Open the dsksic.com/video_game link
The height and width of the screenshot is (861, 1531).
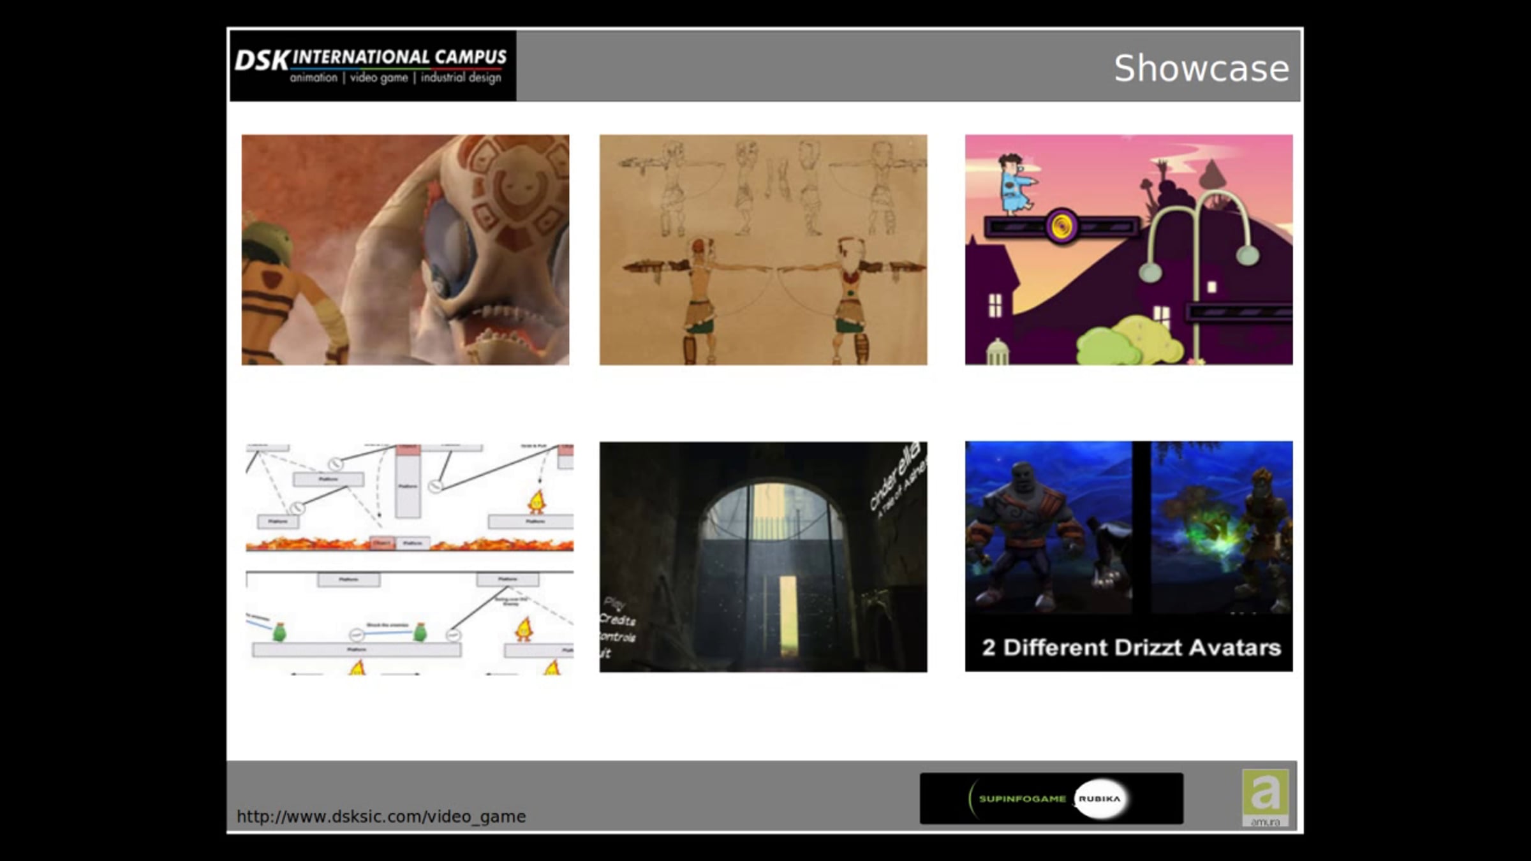click(x=381, y=816)
